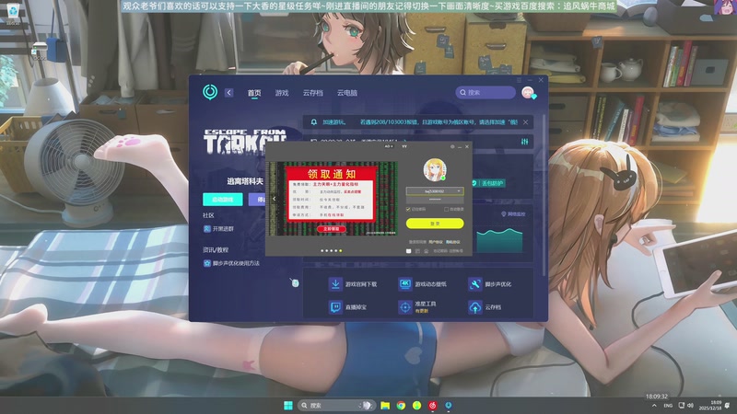The image size is (737, 414).
Task: Click the third login-method icon
Action: [427, 251]
